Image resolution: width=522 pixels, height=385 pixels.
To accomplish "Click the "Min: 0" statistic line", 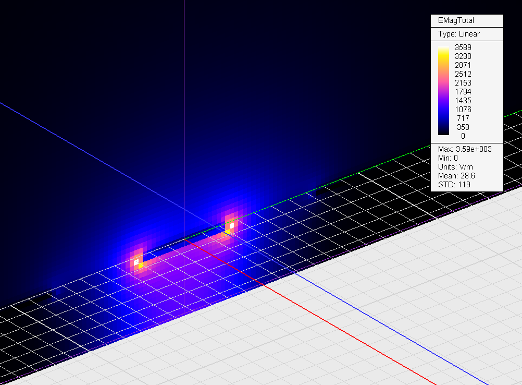I will (448, 158).
